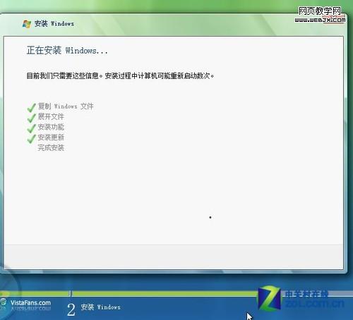
Task: Click the green checkmark beside 复制 Windows 文件
Action: [31, 108]
